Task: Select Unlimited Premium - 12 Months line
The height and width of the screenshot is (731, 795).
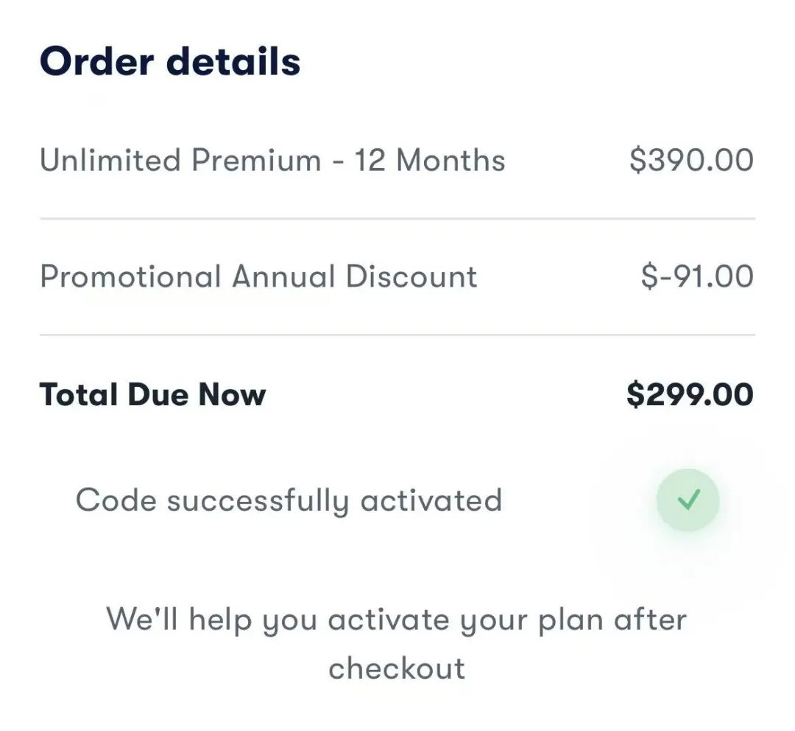Action: 272,160
